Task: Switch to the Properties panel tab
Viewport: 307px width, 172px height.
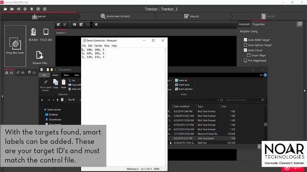Action: point(258,24)
